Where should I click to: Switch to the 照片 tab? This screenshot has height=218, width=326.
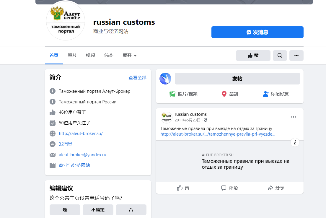point(72,55)
